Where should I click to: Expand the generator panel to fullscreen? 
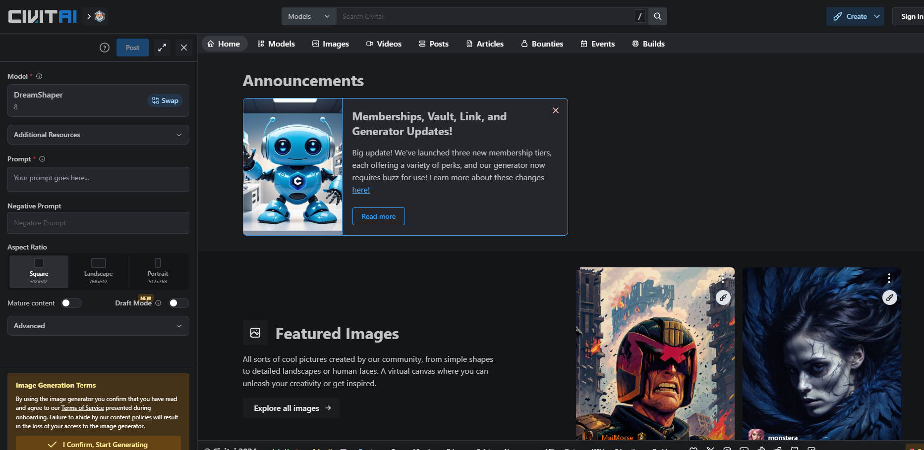click(162, 48)
